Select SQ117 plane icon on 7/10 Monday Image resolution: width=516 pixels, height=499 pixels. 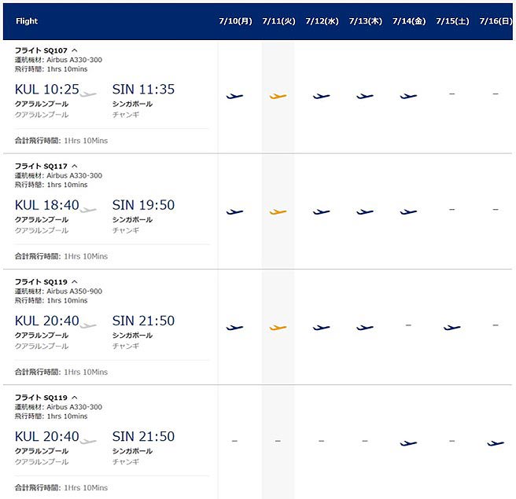[234, 211]
